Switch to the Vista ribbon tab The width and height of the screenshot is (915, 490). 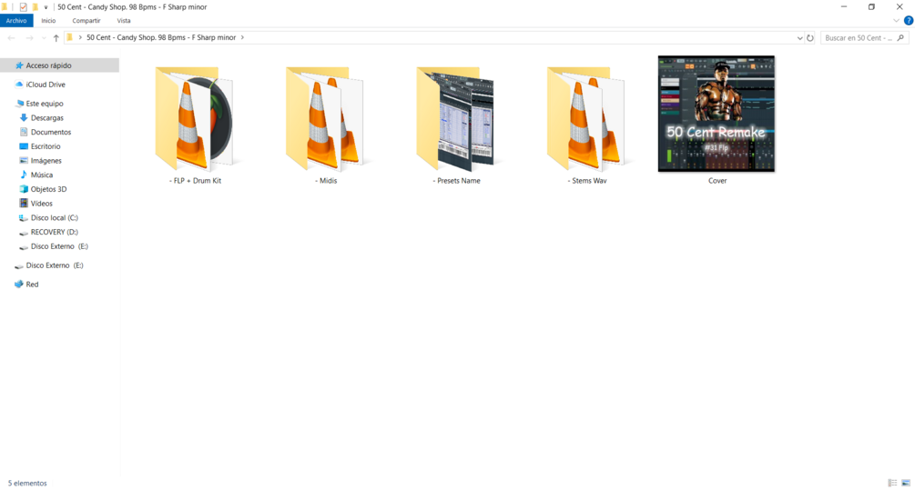[x=124, y=20]
